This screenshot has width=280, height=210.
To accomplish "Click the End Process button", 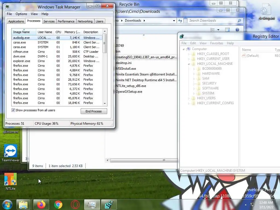I will point(94,111).
